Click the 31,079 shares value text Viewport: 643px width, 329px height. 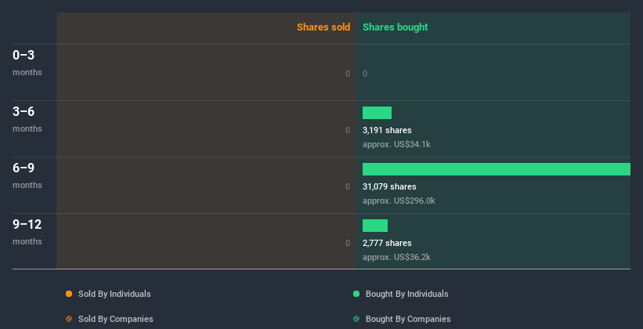tap(389, 186)
